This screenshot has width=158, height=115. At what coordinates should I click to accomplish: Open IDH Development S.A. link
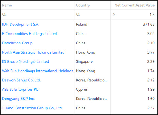[20, 24]
